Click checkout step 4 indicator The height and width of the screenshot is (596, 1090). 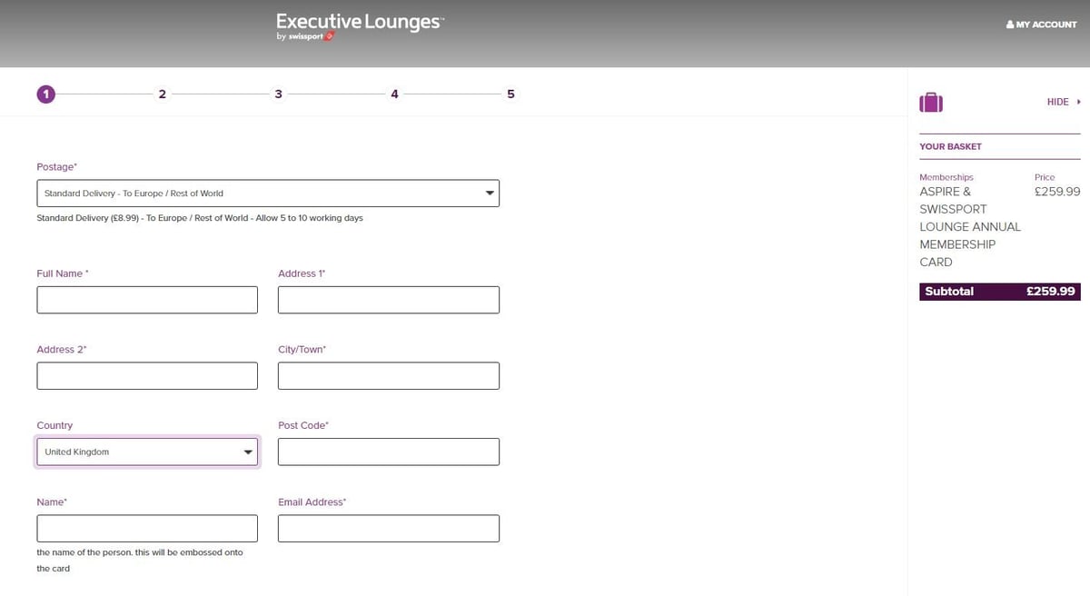(394, 94)
